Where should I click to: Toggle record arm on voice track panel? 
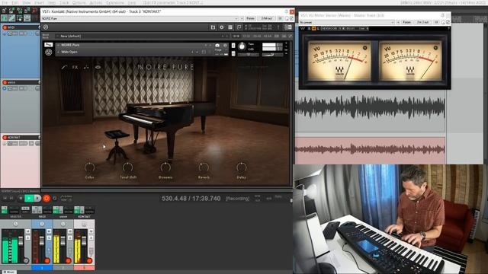click(5, 83)
